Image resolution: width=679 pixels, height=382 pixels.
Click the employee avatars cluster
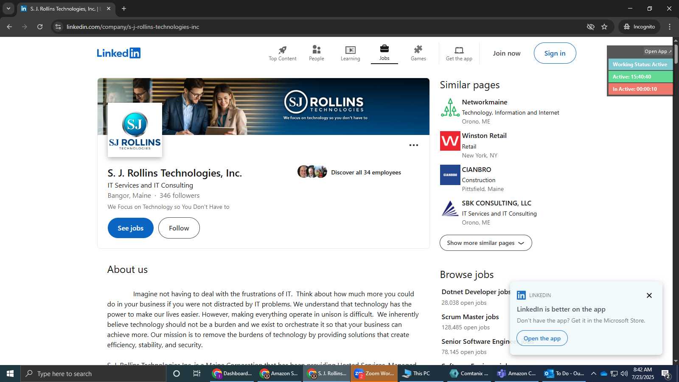click(312, 171)
